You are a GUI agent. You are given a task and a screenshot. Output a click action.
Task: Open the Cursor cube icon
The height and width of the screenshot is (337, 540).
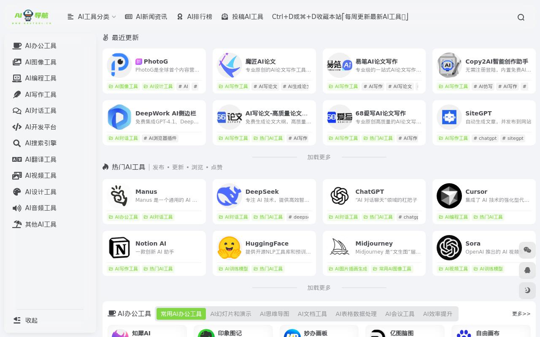tap(449, 196)
